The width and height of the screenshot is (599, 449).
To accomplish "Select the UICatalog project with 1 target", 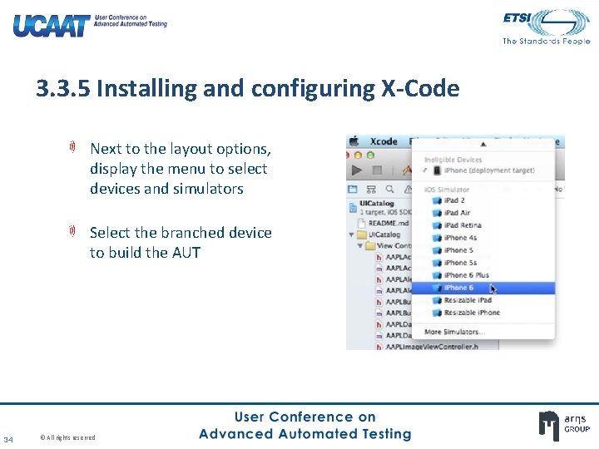I will (379, 207).
